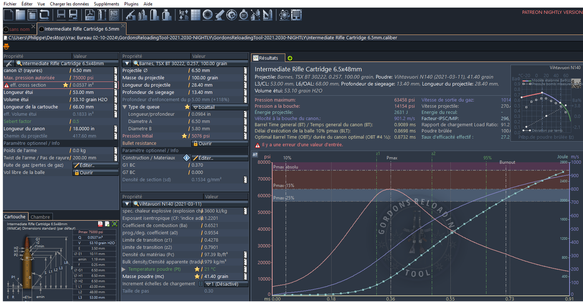Toggle the star on Masse poudre row

197,277
